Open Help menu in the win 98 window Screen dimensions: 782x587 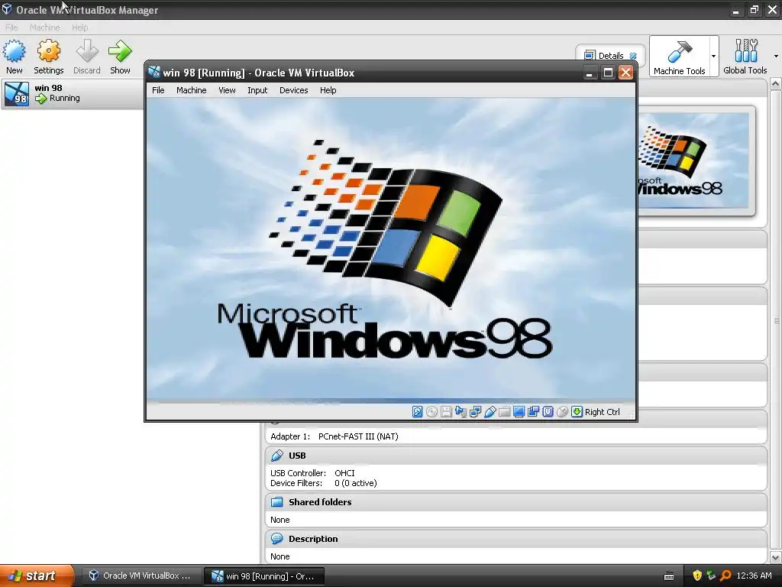pyautogui.click(x=328, y=90)
